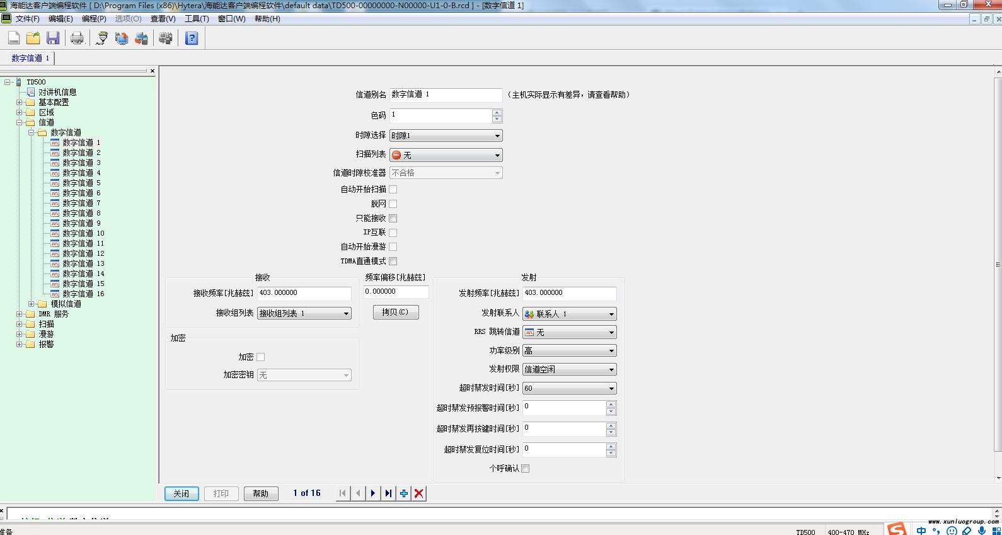Toggle the 中 Chinese input mode icon

click(x=921, y=531)
